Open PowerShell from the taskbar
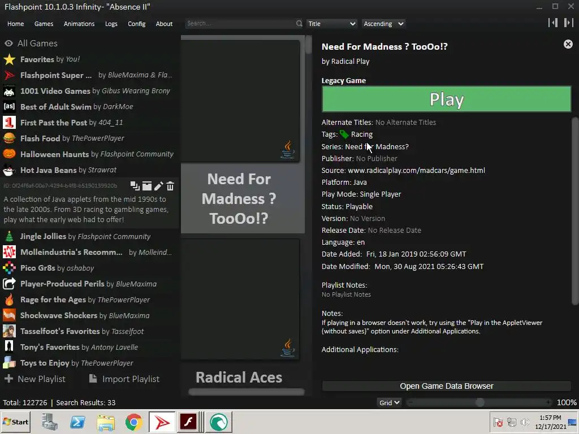The height and width of the screenshot is (434, 579). (77, 422)
